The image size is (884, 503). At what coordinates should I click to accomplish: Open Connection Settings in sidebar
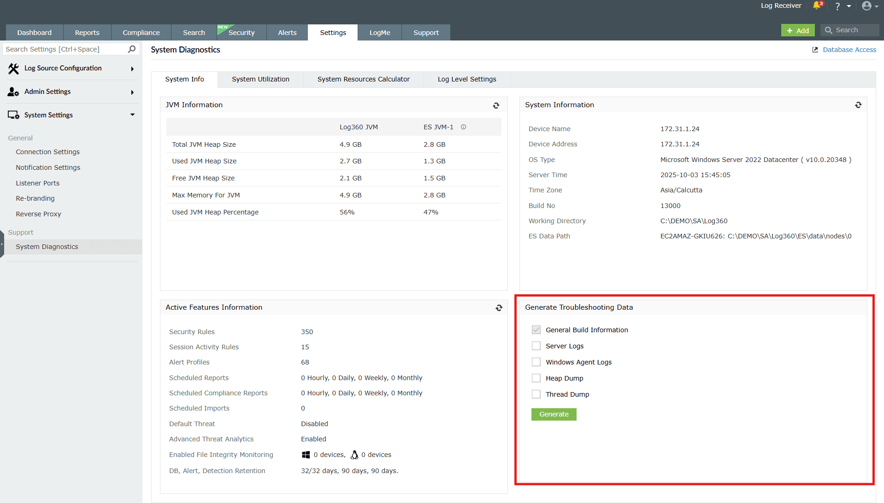tap(47, 152)
